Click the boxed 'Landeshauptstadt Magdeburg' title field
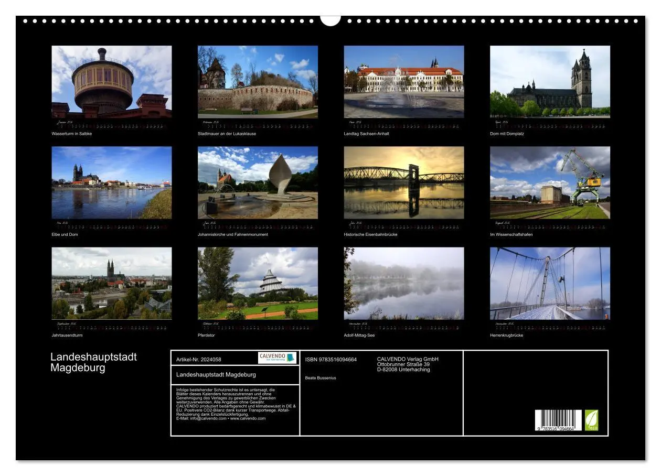661x476 pixels. (235, 375)
